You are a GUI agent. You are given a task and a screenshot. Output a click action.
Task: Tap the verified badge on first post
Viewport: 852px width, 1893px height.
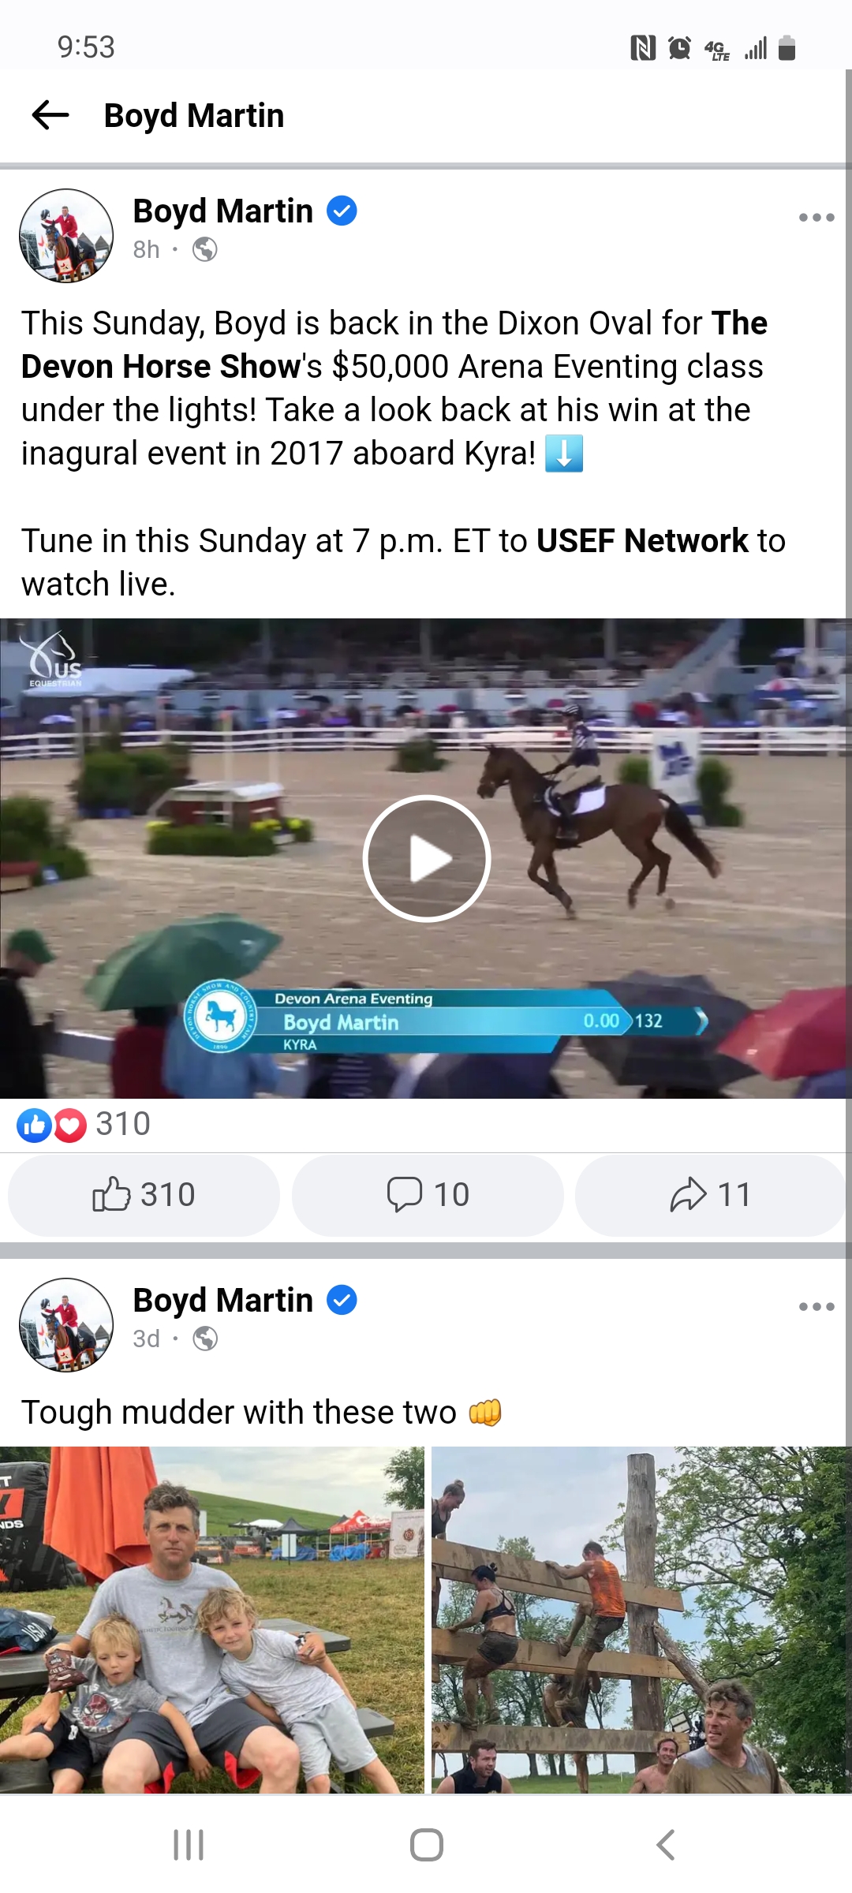[x=342, y=211]
